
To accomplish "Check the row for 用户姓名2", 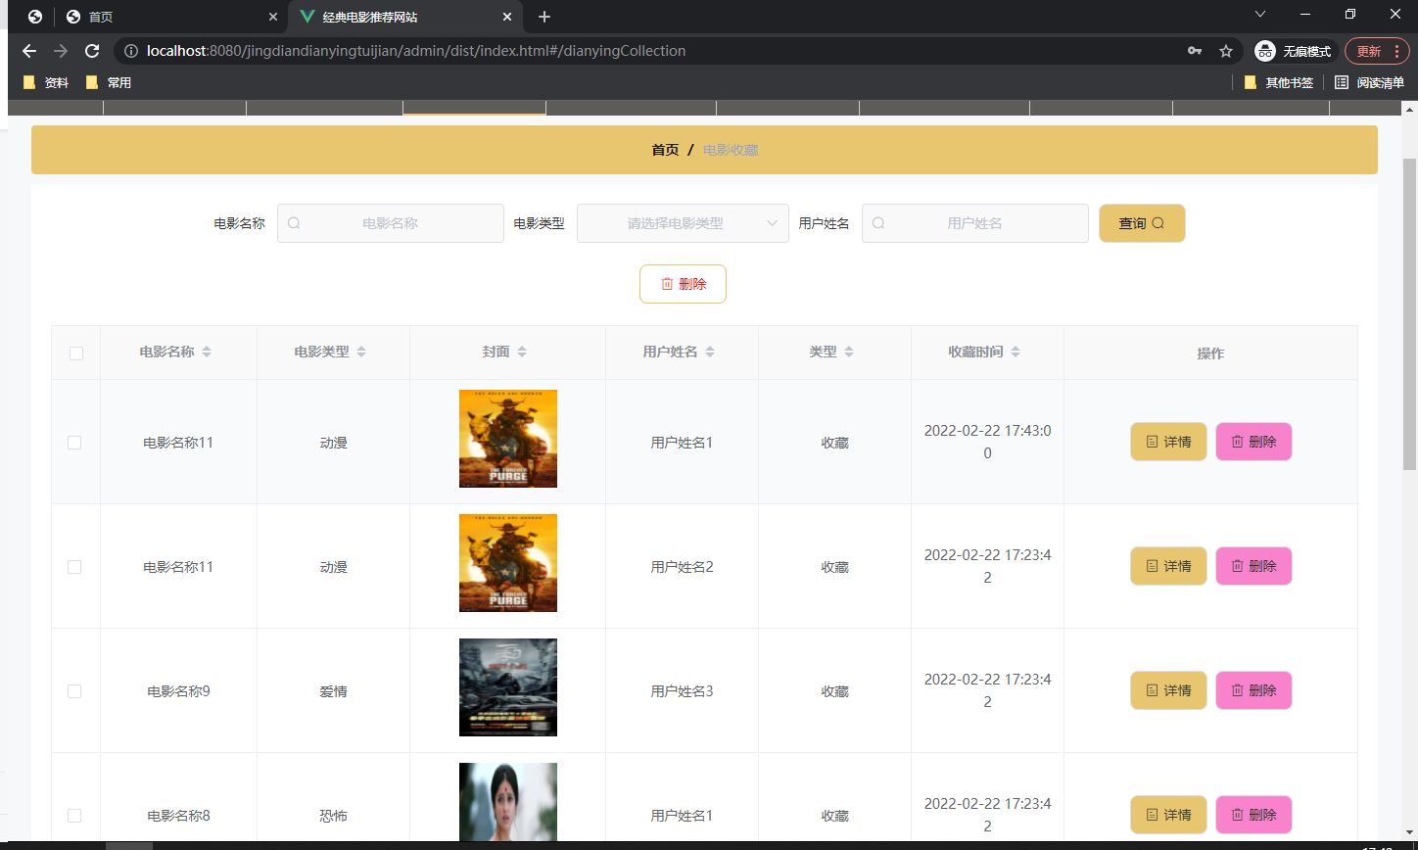I will tap(74, 567).
